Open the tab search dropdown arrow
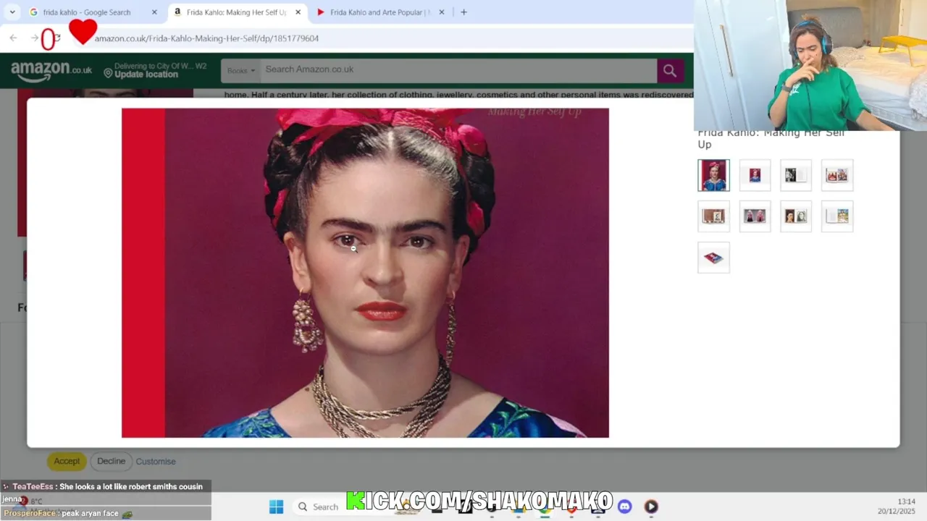The image size is (927, 521). click(12, 12)
